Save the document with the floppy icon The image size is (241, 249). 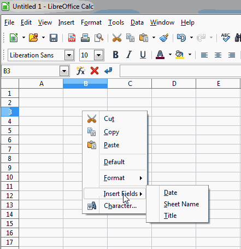click(x=54, y=38)
